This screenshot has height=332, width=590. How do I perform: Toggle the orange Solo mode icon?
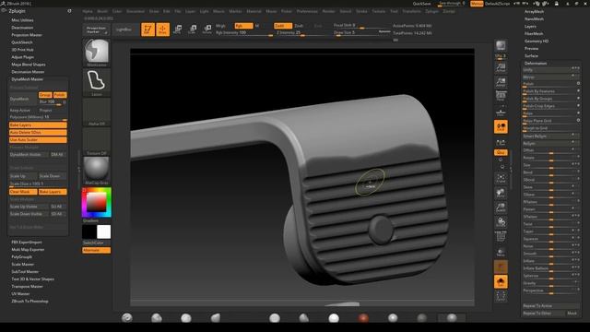[501, 281]
